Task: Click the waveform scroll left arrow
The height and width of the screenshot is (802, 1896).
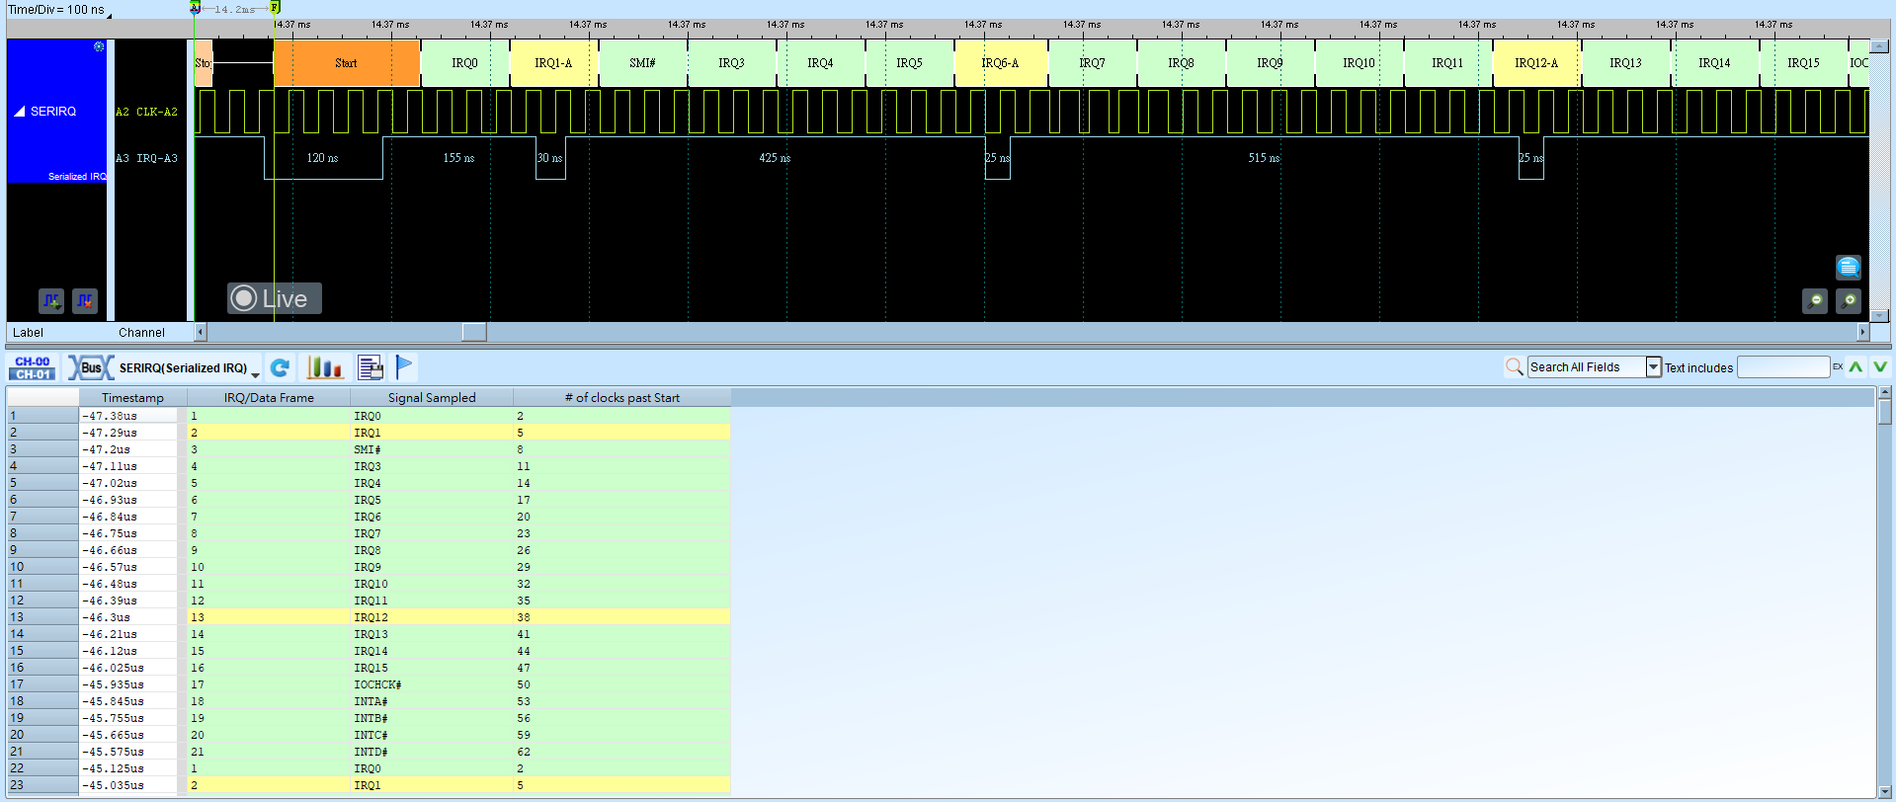Action: click(x=201, y=332)
